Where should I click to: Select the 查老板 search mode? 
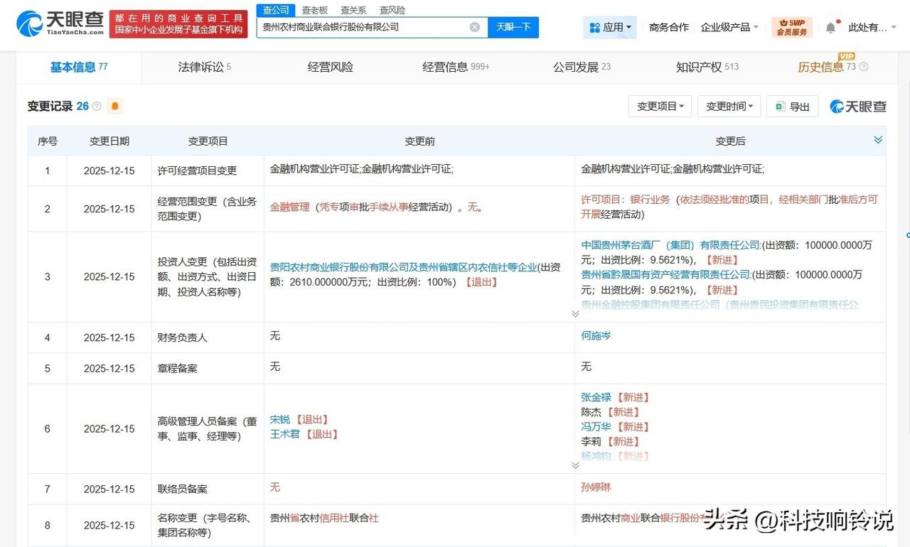314,10
